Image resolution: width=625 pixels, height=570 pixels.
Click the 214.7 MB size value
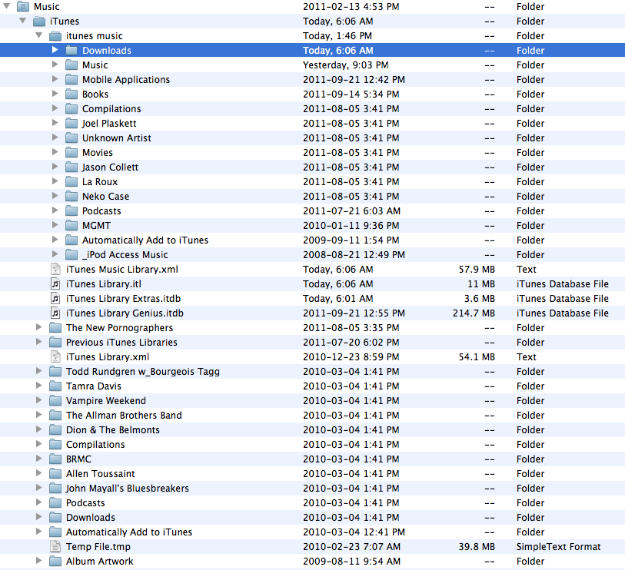(x=474, y=313)
